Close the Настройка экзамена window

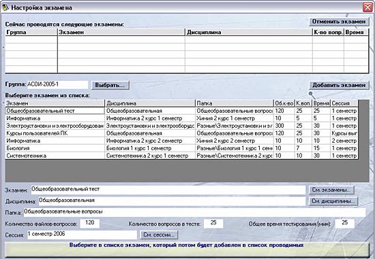367,7
